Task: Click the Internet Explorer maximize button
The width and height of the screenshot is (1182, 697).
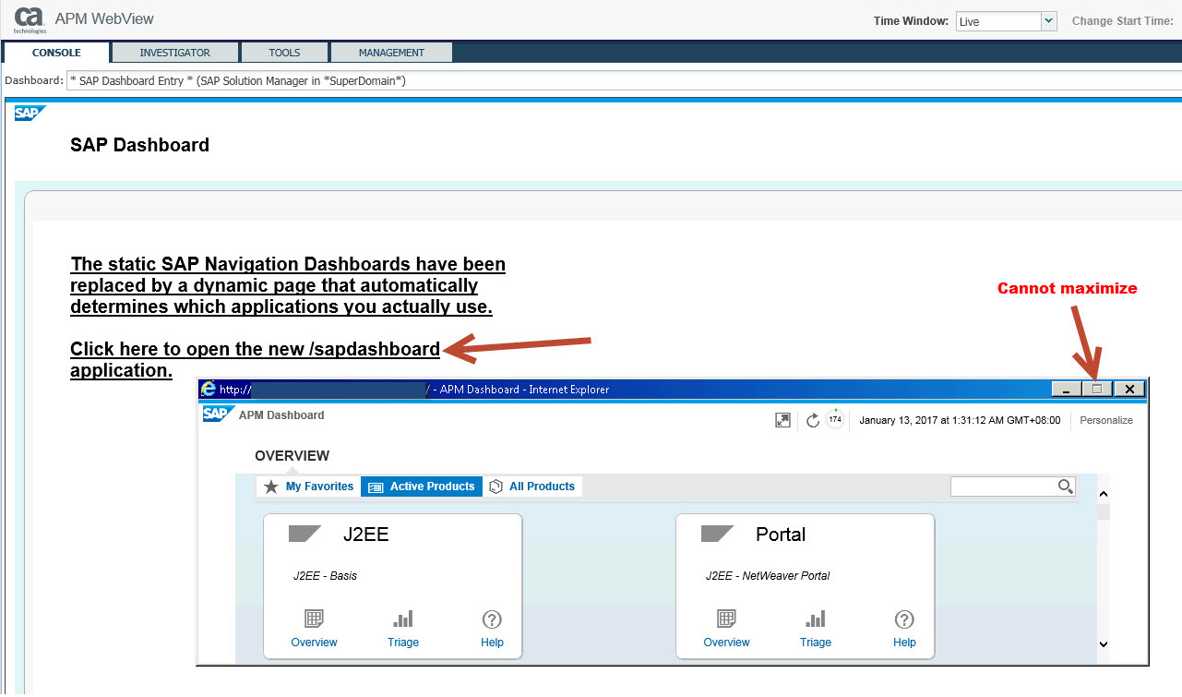Action: (1097, 389)
